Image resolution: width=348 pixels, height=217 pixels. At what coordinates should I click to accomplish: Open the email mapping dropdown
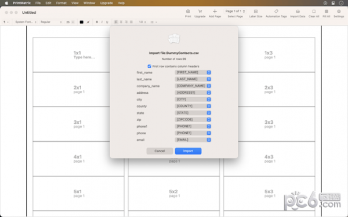pyautogui.click(x=193, y=140)
